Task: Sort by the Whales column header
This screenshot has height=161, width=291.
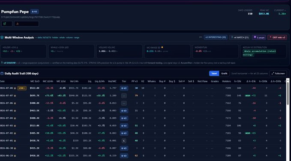Action: point(152,81)
